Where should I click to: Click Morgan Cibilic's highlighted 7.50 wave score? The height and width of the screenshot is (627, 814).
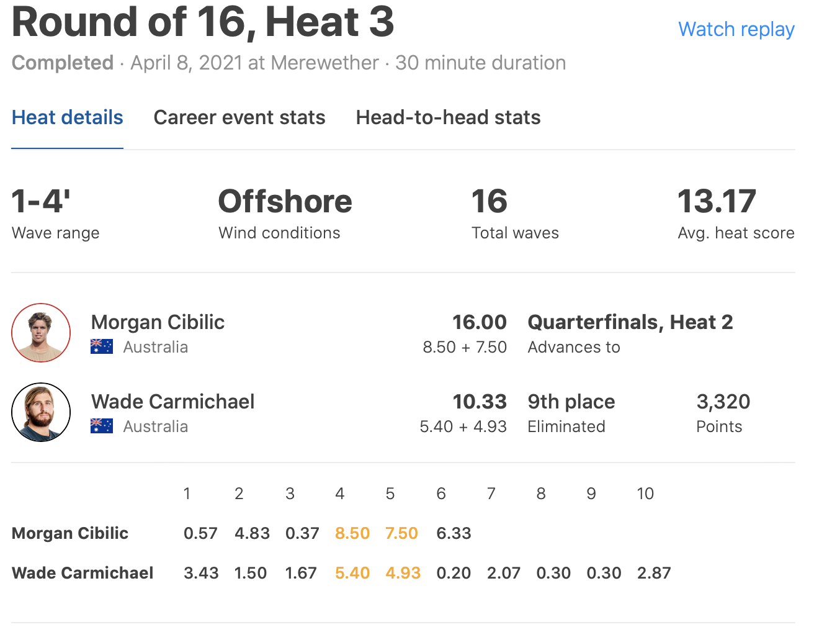pos(401,533)
